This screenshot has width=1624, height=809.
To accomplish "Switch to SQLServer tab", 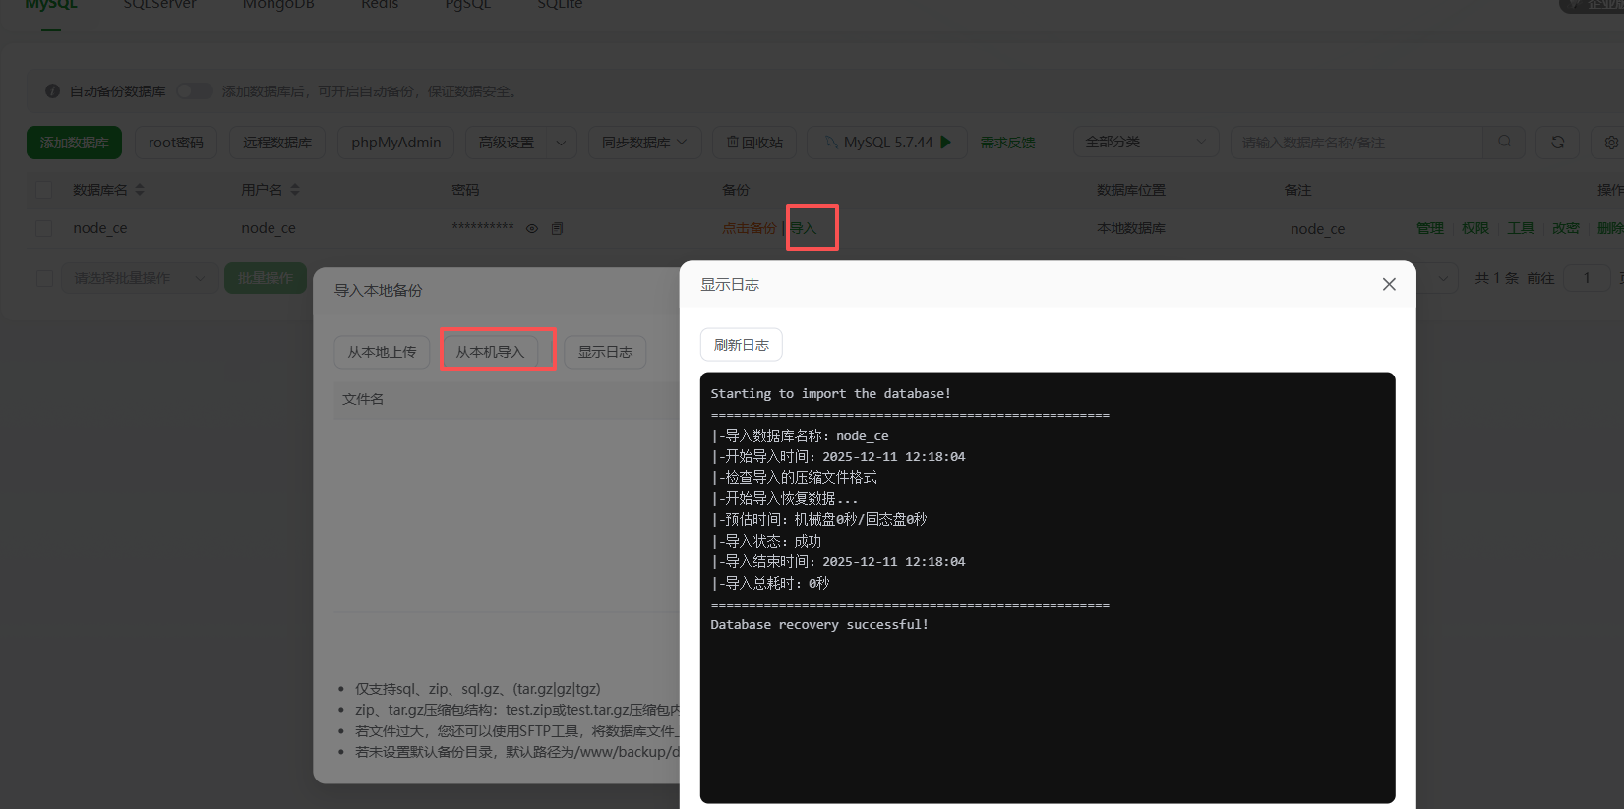I will [159, 5].
